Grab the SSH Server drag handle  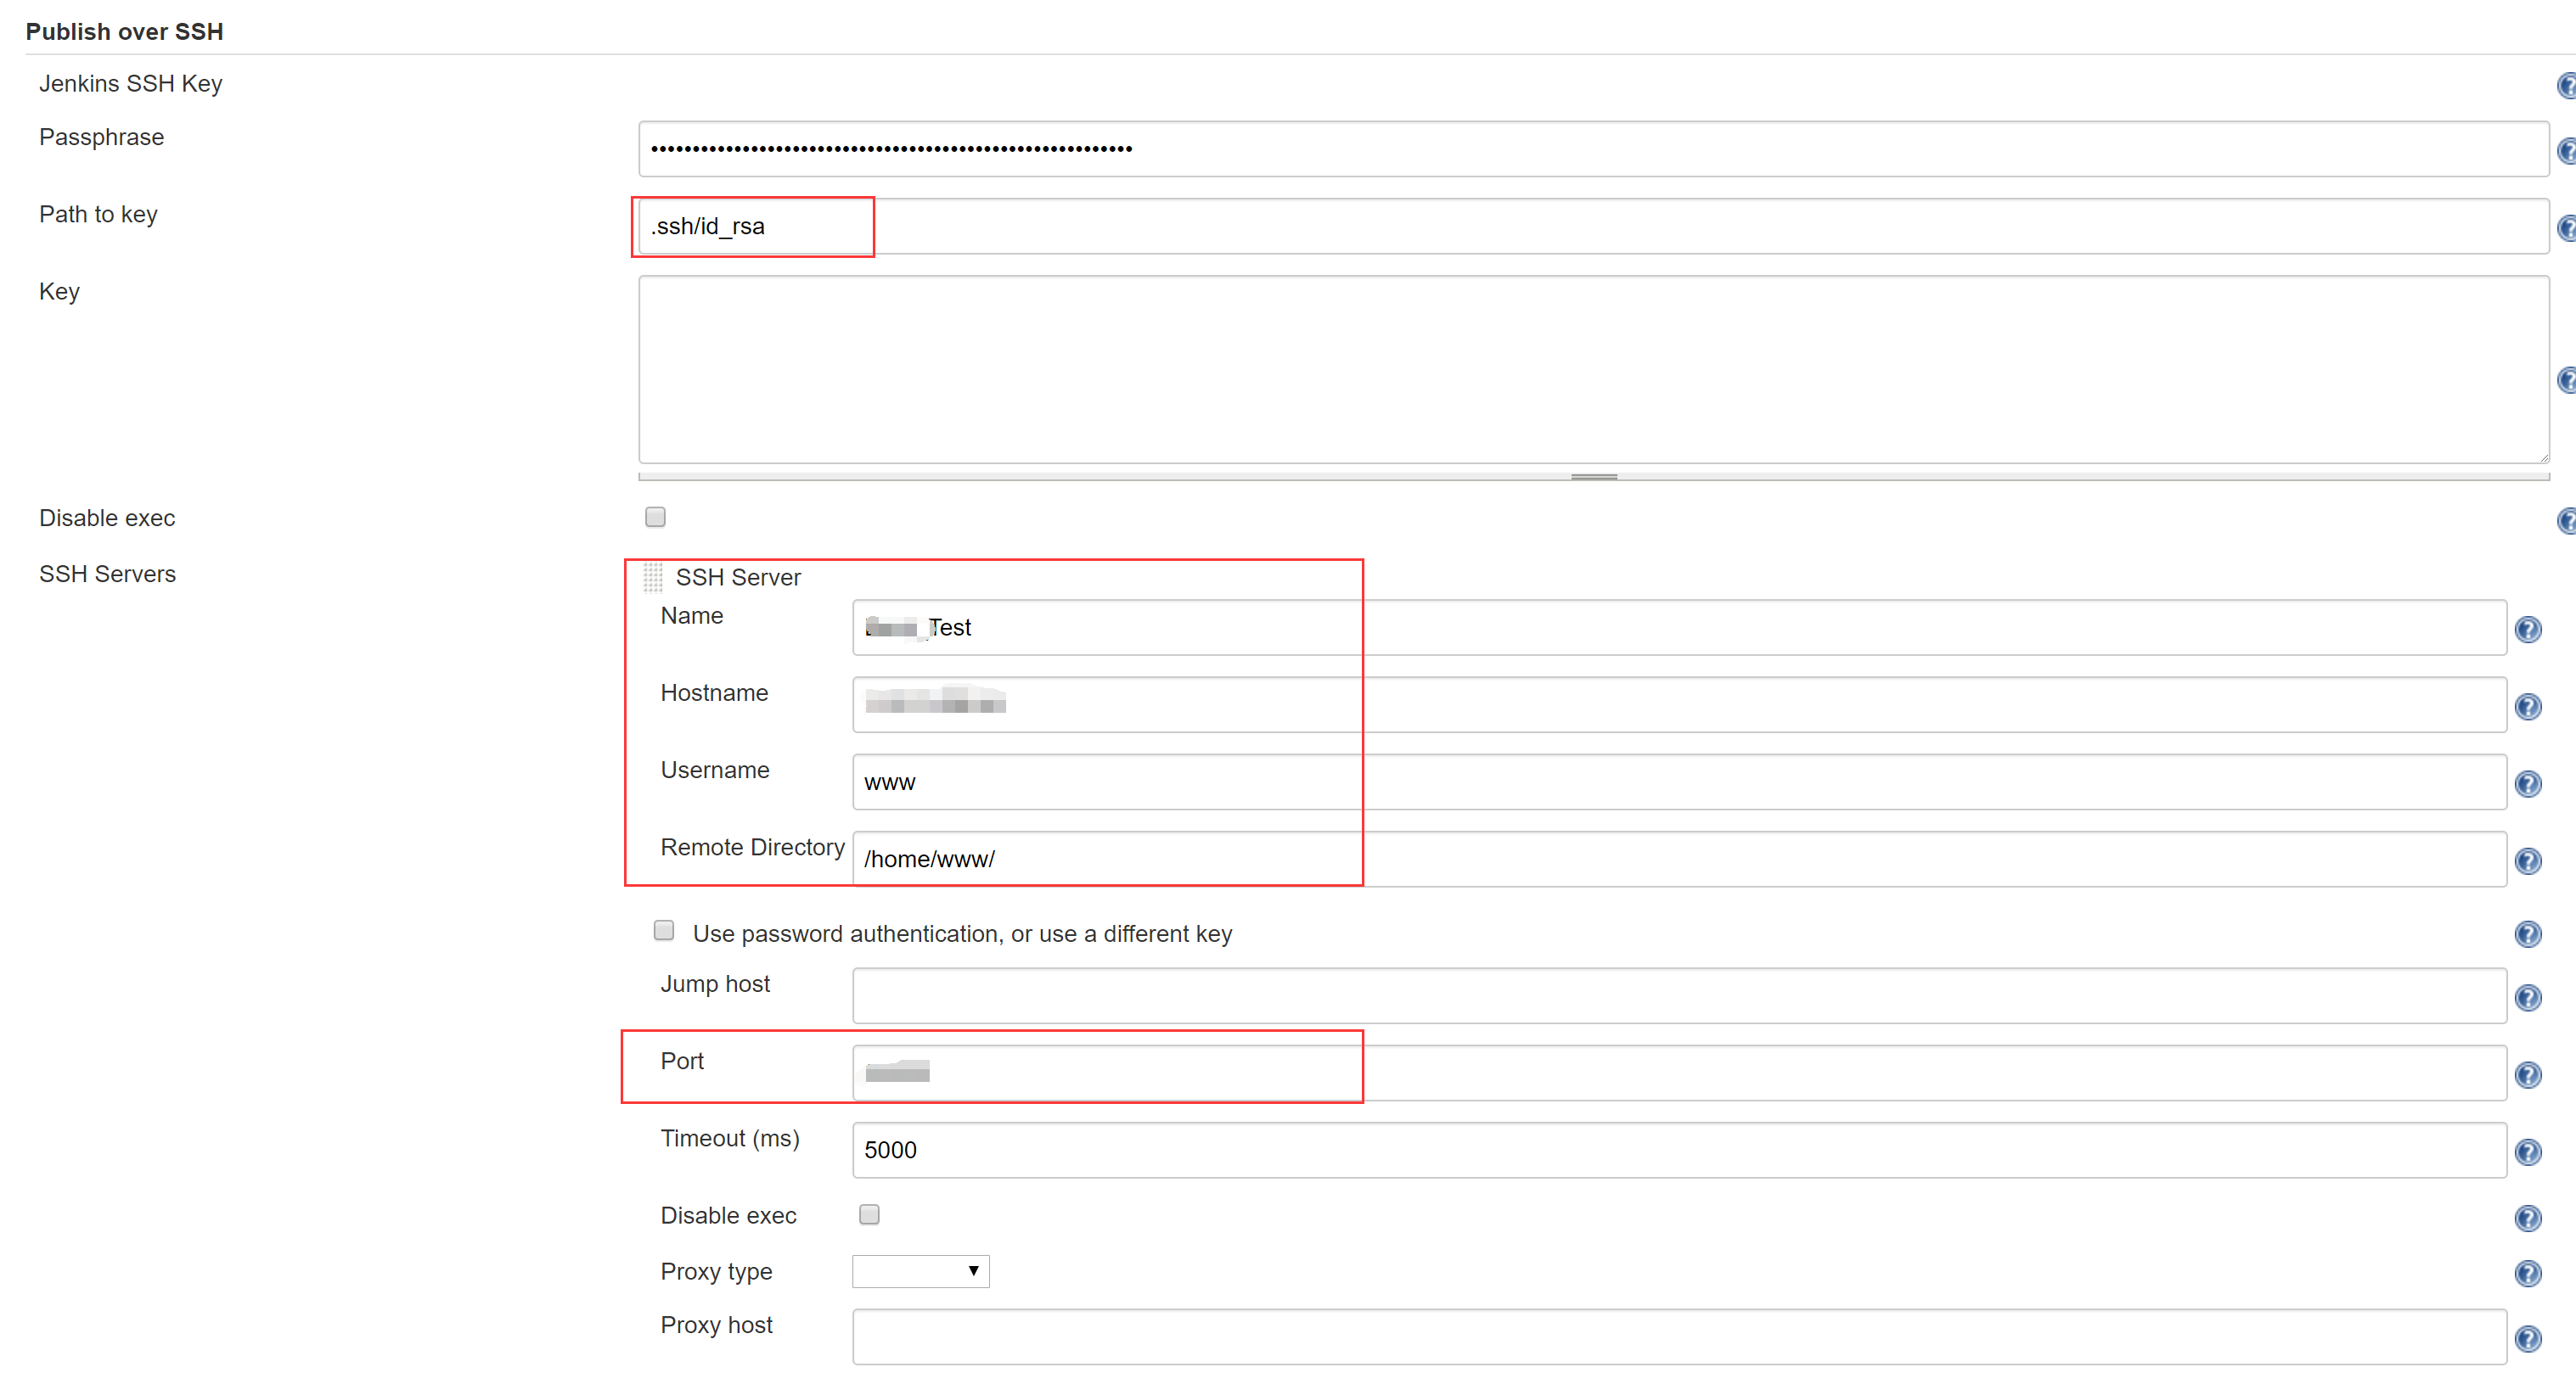coord(653,576)
